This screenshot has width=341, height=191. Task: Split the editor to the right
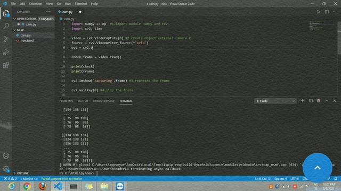tap(327, 12)
